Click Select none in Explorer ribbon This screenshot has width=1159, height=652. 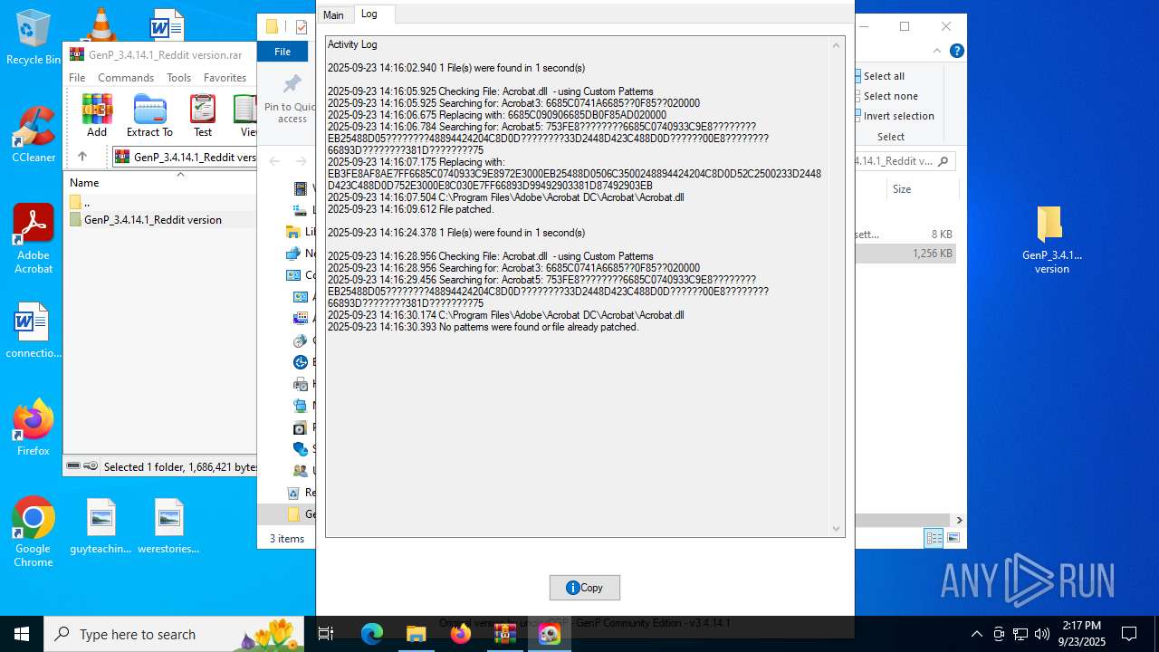(x=890, y=96)
